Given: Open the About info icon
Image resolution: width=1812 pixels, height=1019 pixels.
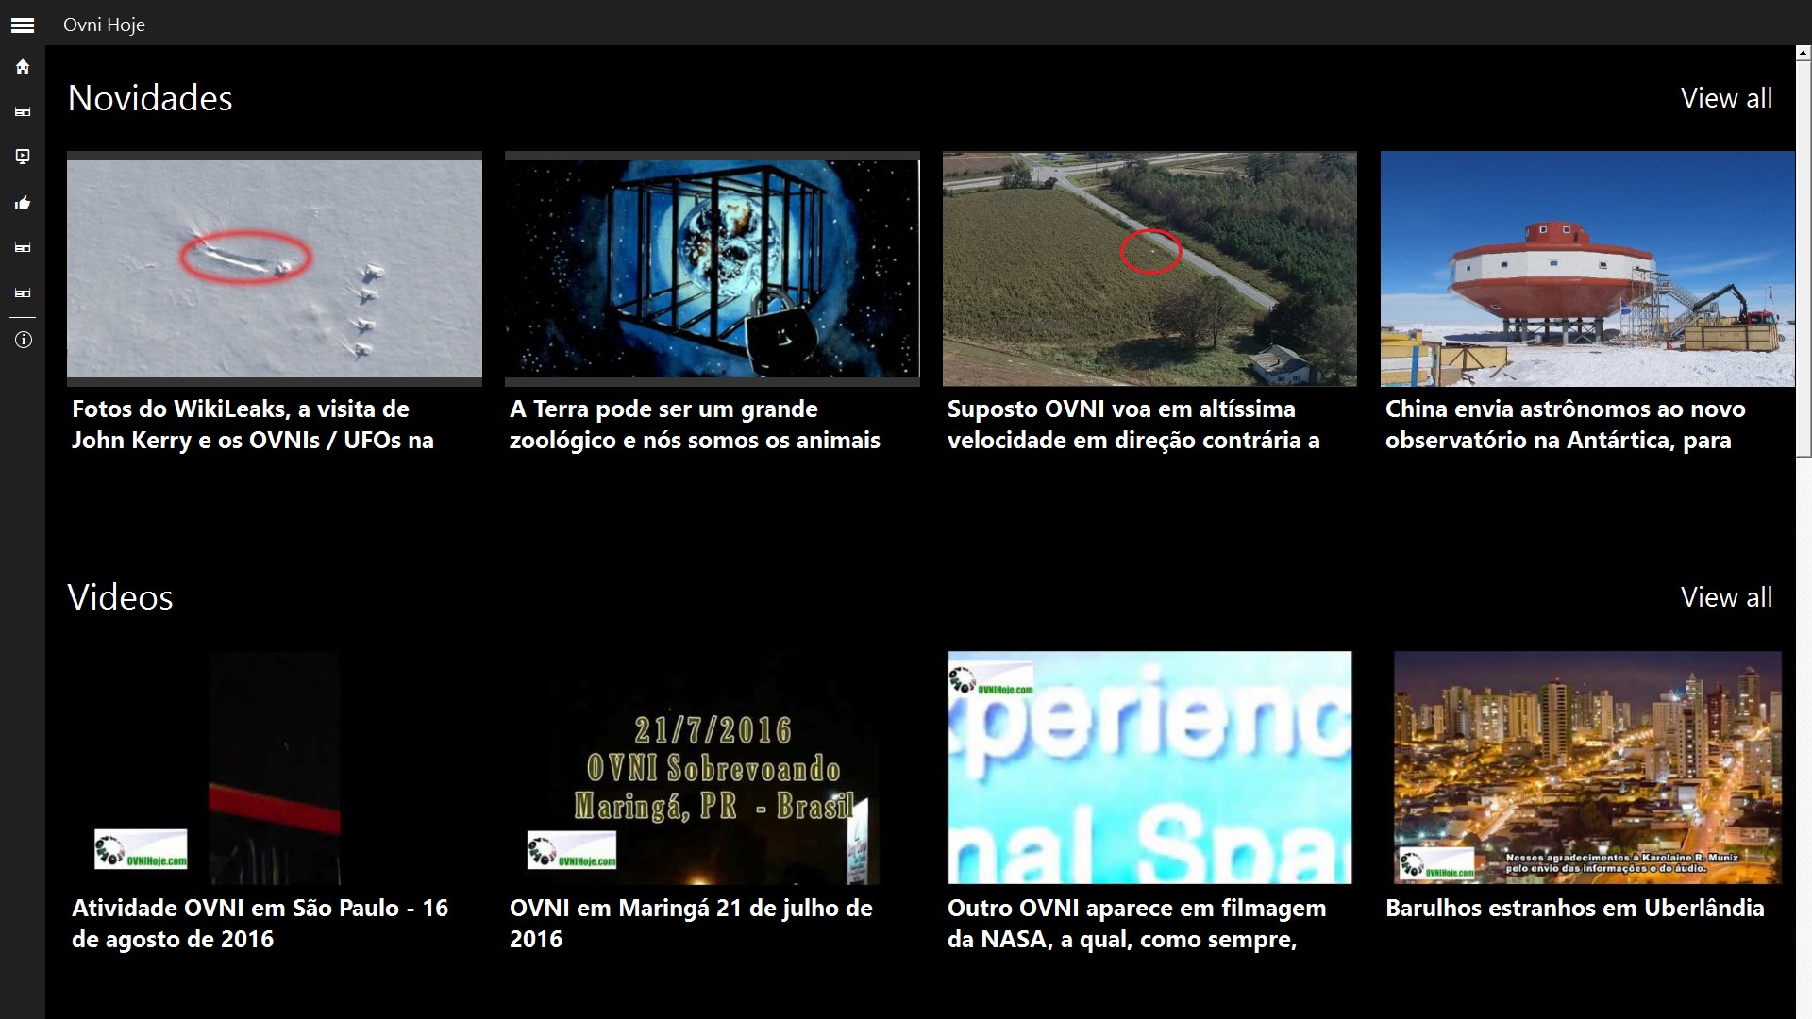Looking at the screenshot, I should 23,340.
